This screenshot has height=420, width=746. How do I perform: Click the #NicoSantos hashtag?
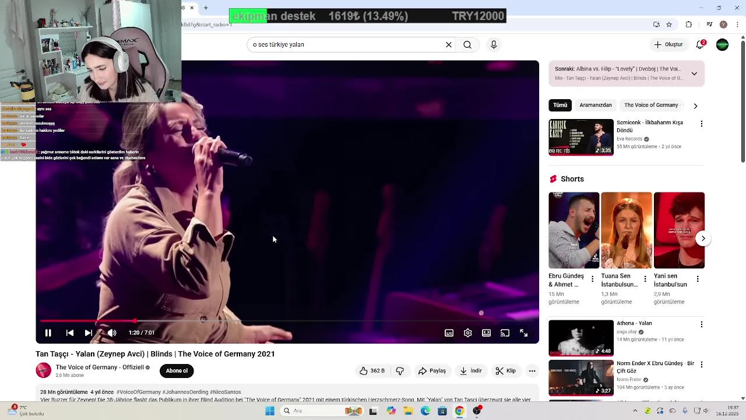tap(226, 392)
